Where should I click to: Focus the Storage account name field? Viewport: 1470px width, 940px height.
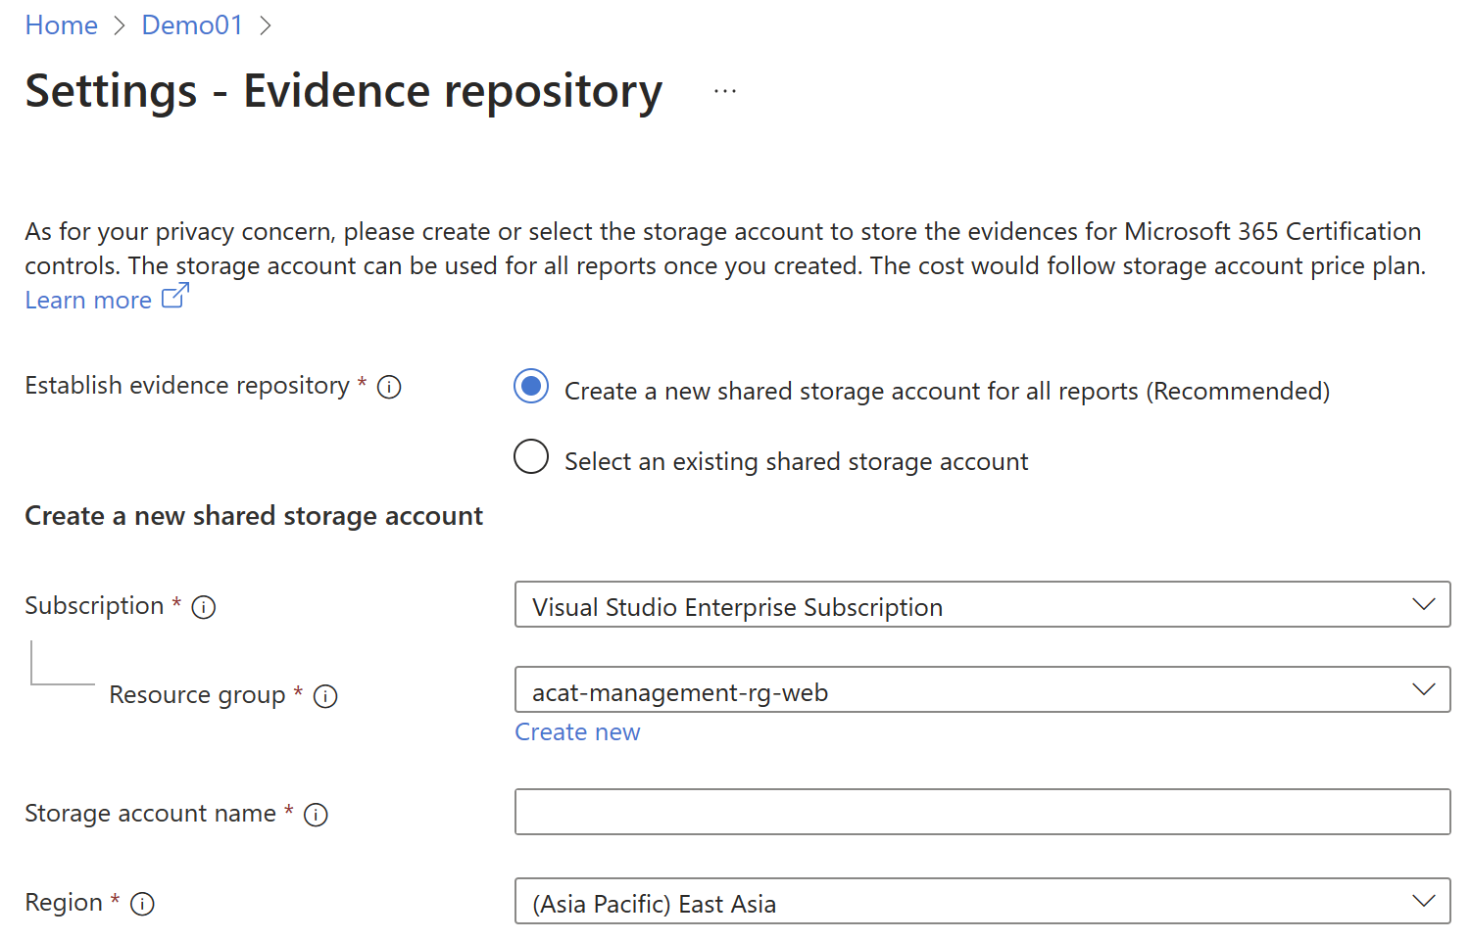coord(982,812)
